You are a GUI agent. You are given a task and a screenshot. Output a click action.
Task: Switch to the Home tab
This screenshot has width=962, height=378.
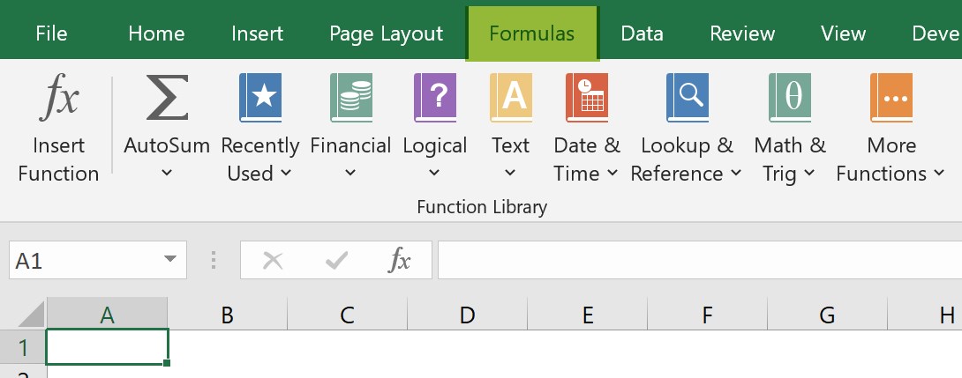(156, 33)
